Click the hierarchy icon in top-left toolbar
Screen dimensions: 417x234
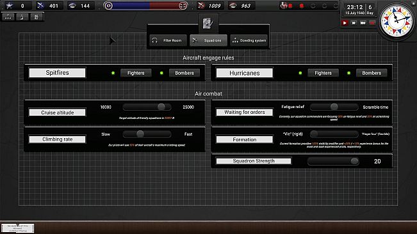coord(8,17)
